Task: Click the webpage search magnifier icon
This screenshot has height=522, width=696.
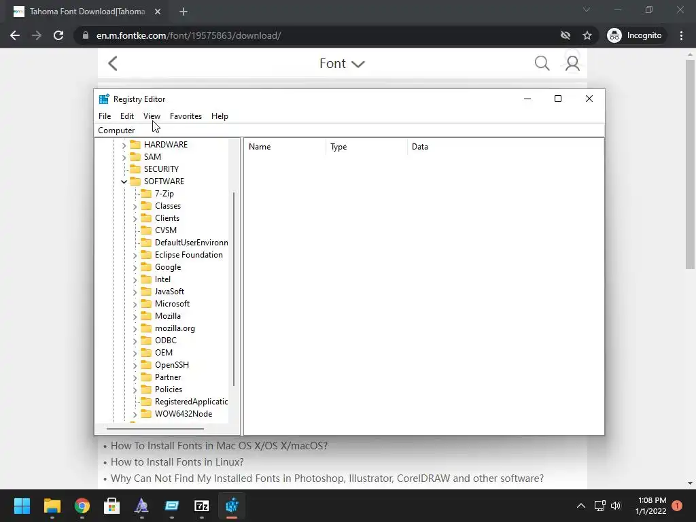Action: pos(542,63)
